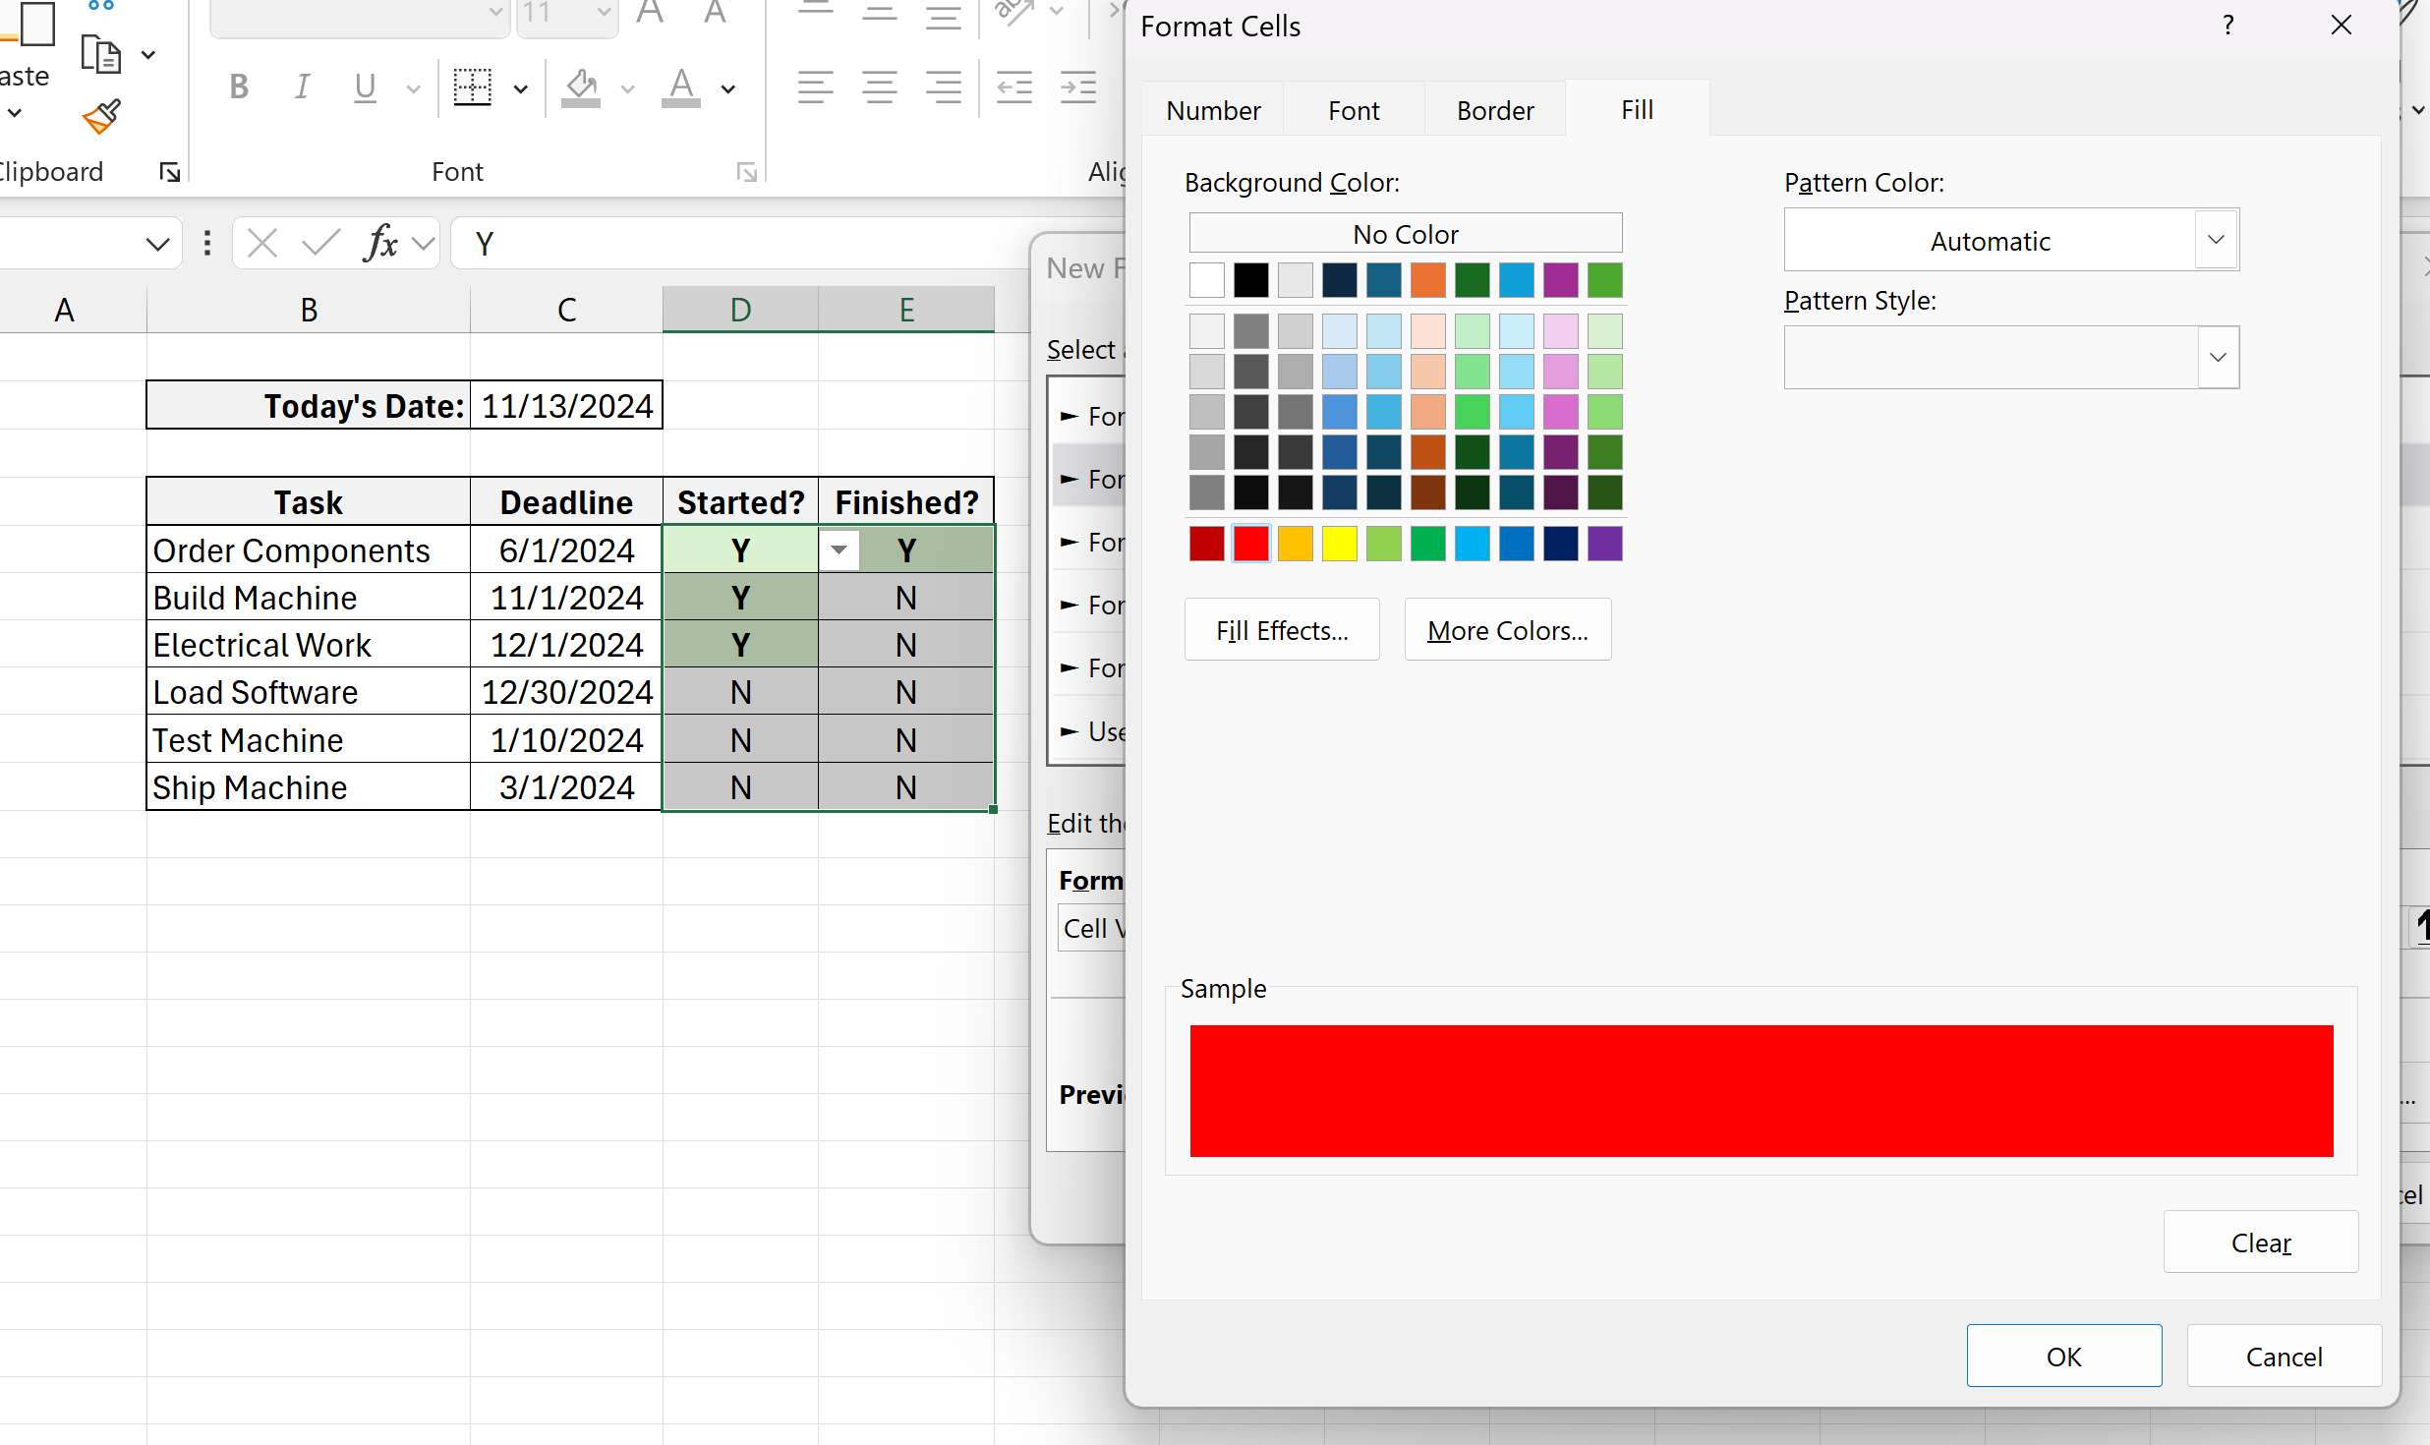This screenshot has width=2430, height=1445.
Task: Toggle underline formatting
Action: (x=364, y=87)
